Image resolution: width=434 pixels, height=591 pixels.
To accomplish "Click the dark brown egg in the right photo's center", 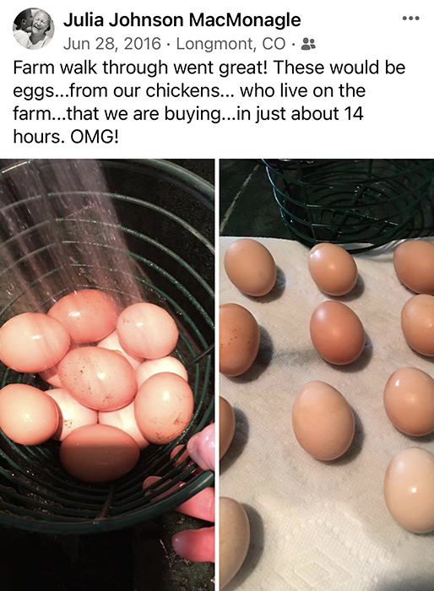I will [x=337, y=332].
